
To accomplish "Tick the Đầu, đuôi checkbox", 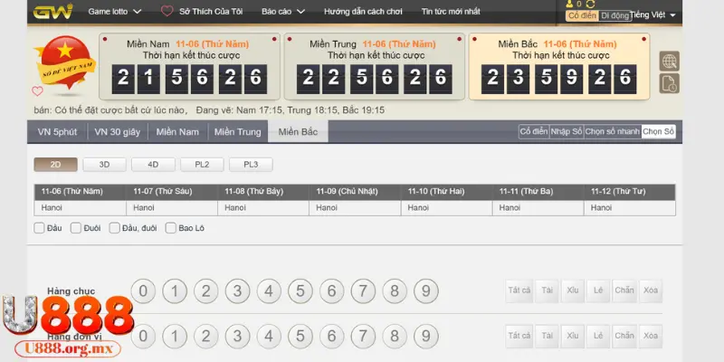I will point(115,228).
